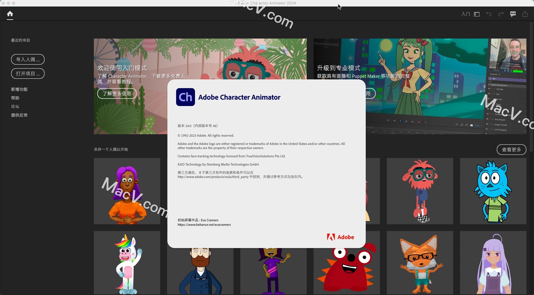The height and width of the screenshot is (295, 534).
Task: Click the third_party EULA URL in the dialog
Action: tap(213, 177)
